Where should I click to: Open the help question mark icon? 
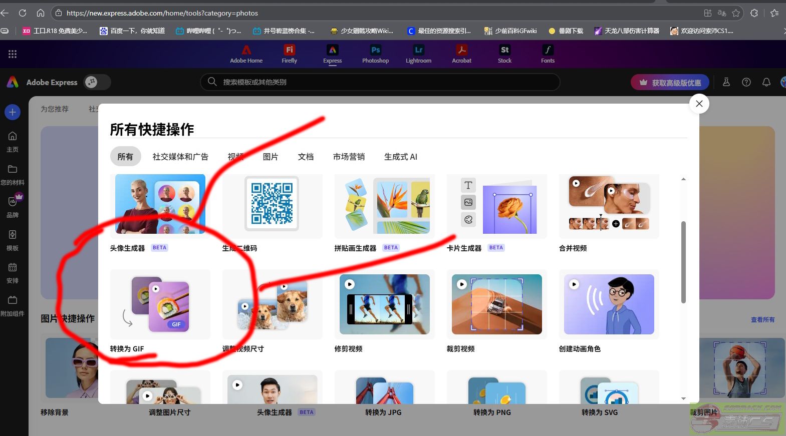click(746, 82)
